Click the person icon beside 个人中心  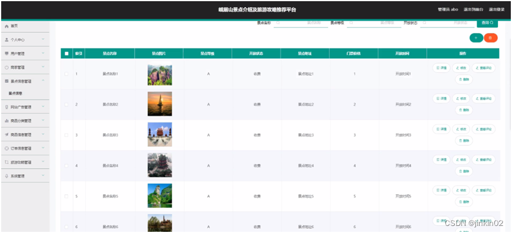coord(6,40)
